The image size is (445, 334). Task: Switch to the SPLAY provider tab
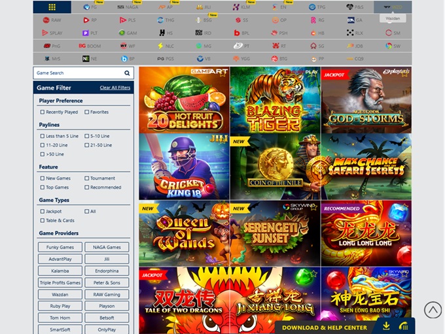[x=52, y=33]
